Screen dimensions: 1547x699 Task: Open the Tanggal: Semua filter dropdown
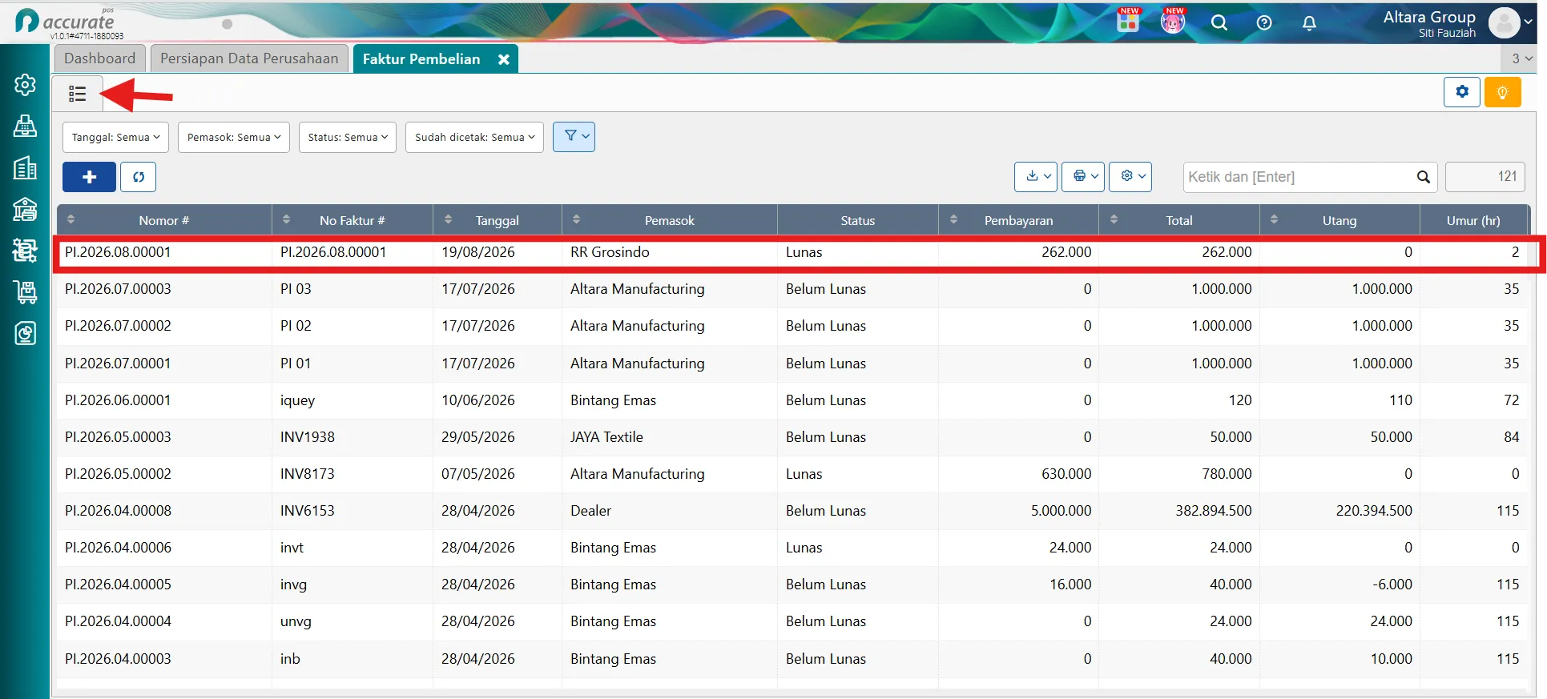tap(115, 137)
